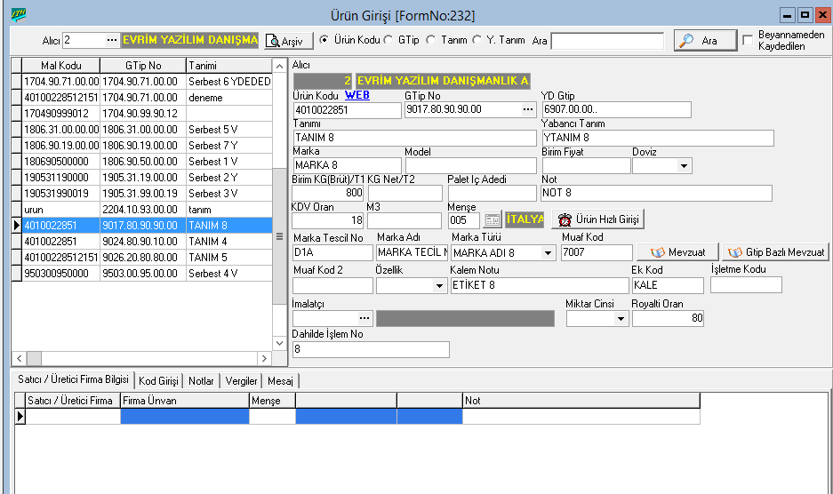Click the Yabancı Tanım field
Screen dimensions: 833x494
click(x=658, y=138)
